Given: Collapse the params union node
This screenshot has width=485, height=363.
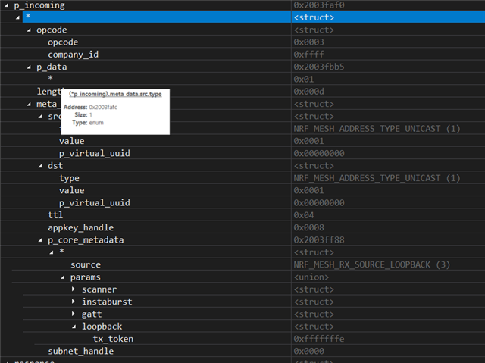Looking at the screenshot, I should 63,277.
